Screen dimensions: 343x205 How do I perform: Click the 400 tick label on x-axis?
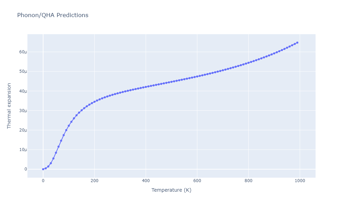click(146, 181)
